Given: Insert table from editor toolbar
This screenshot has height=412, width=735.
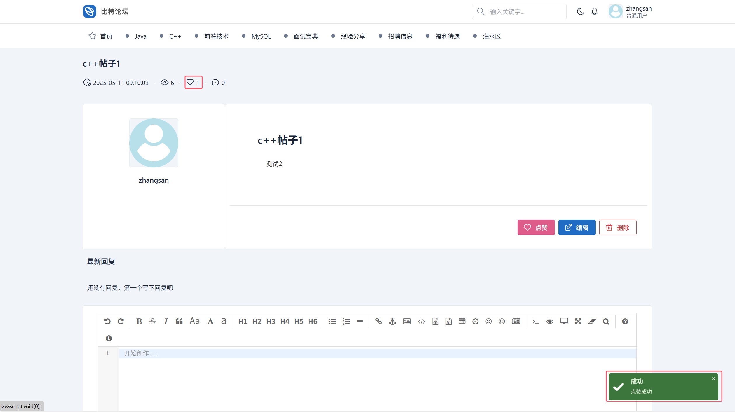Looking at the screenshot, I should coord(462,321).
